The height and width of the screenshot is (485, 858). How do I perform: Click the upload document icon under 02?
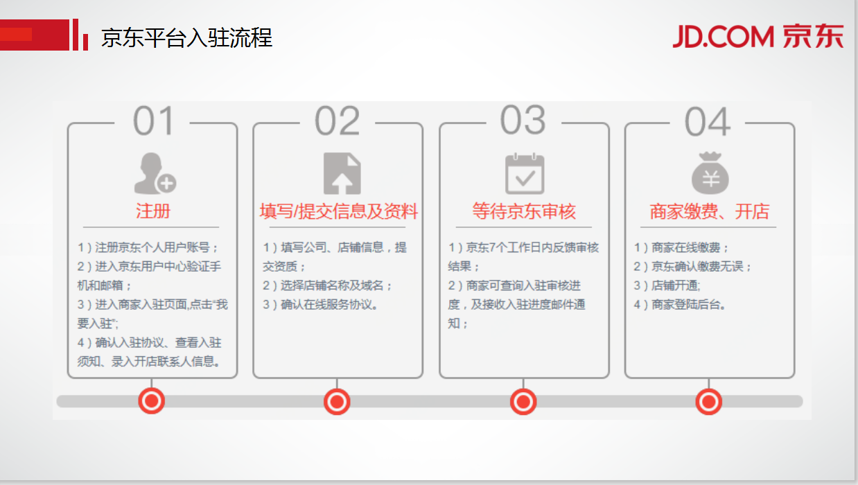[342, 174]
